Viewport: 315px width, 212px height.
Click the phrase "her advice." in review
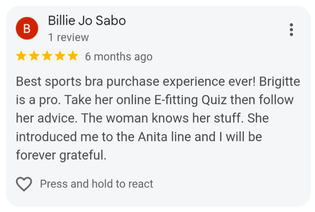[x=47, y=118]
